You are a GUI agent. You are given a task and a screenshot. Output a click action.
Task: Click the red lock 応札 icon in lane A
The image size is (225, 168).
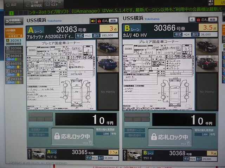coord(99,21)
